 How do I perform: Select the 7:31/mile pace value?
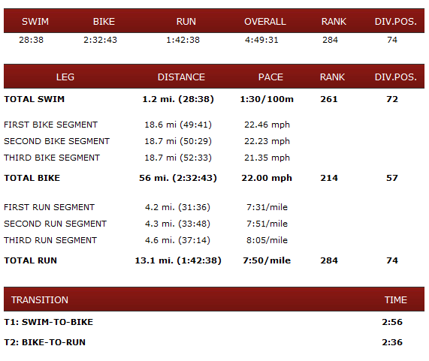point(267,207)
